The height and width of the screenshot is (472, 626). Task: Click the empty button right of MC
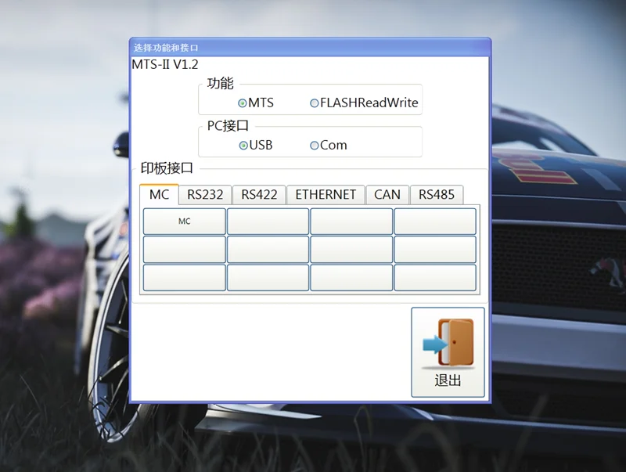268,222
